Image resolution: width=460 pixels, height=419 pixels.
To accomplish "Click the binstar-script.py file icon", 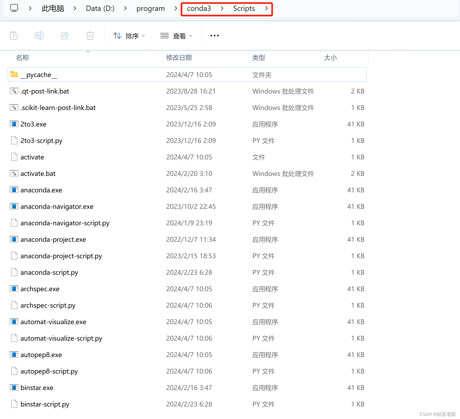I will pos(14,404).
